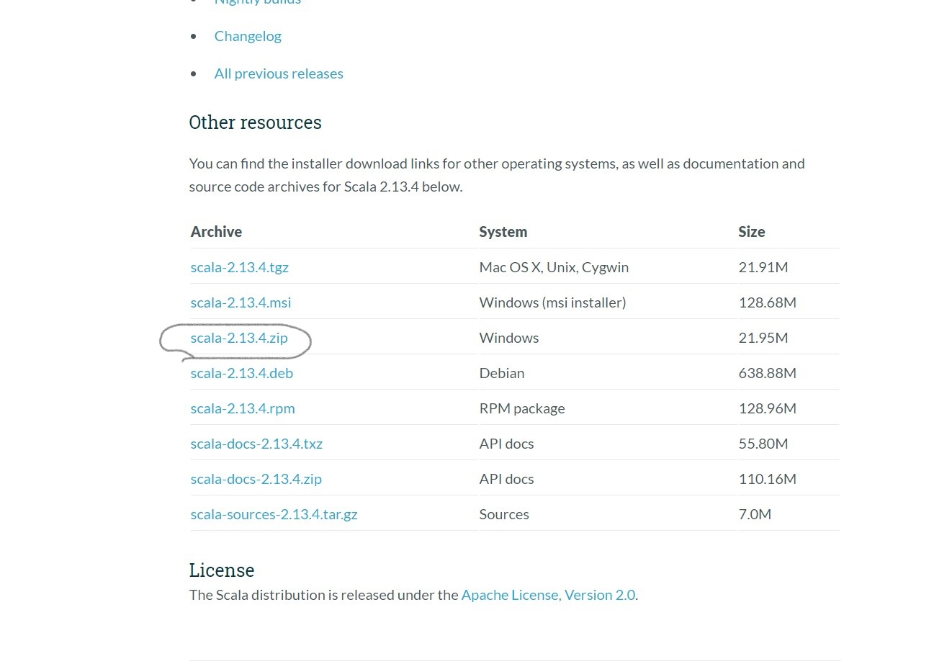Image resolution: width=952 pixels, height=664 pixels.
Task: Download scala-2.13.4.msi installer
Action: tap(241, 302)
